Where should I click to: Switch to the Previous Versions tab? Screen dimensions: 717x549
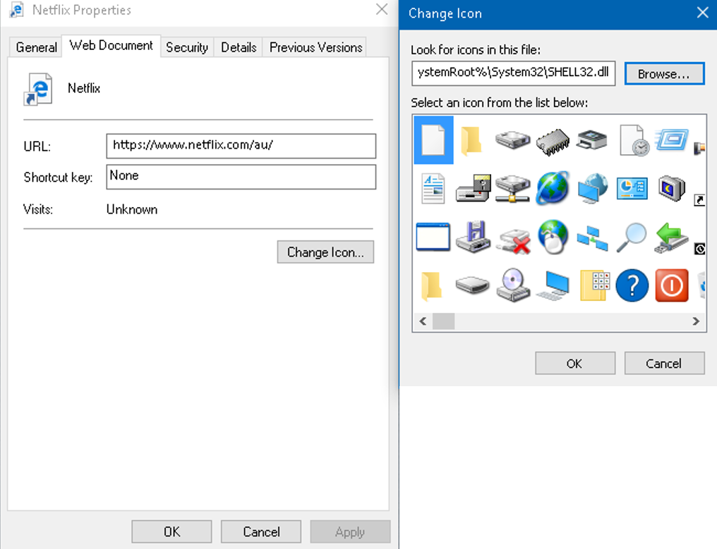(x=315, y=47)
